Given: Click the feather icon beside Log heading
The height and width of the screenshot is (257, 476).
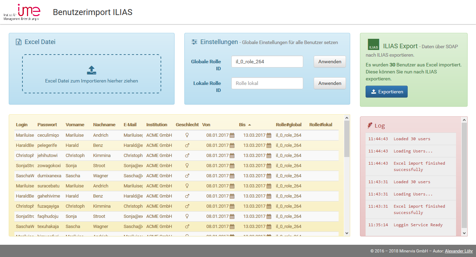Looking at the screenshot, I should pyautogui.click(x=369, y=126).
